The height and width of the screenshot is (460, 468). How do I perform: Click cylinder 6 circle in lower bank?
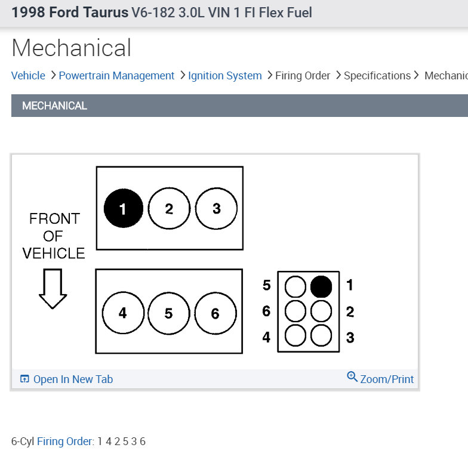click(x=215, y=313)
